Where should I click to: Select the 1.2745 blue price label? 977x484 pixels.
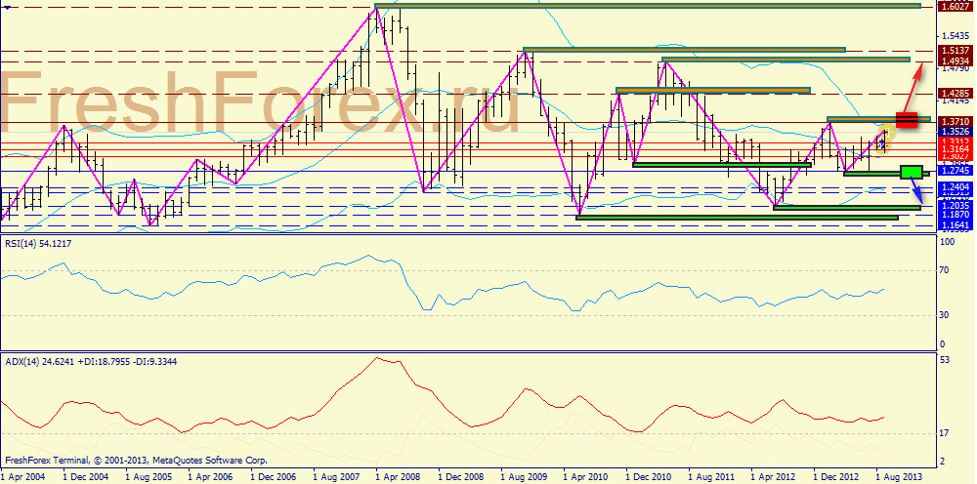[954, 169]
